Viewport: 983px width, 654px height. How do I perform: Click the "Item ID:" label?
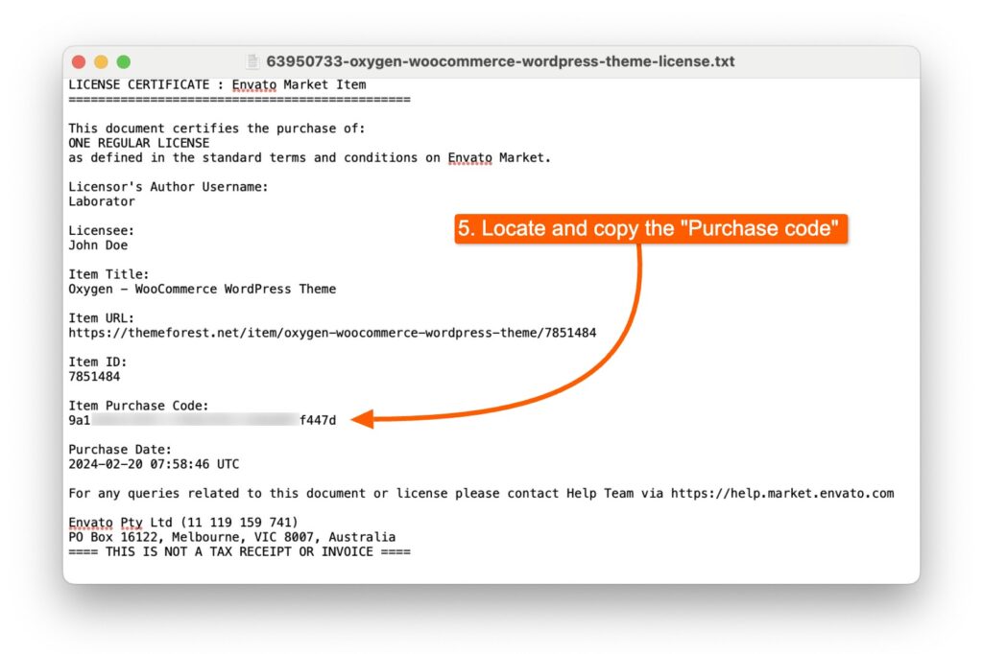coord(97,362)
